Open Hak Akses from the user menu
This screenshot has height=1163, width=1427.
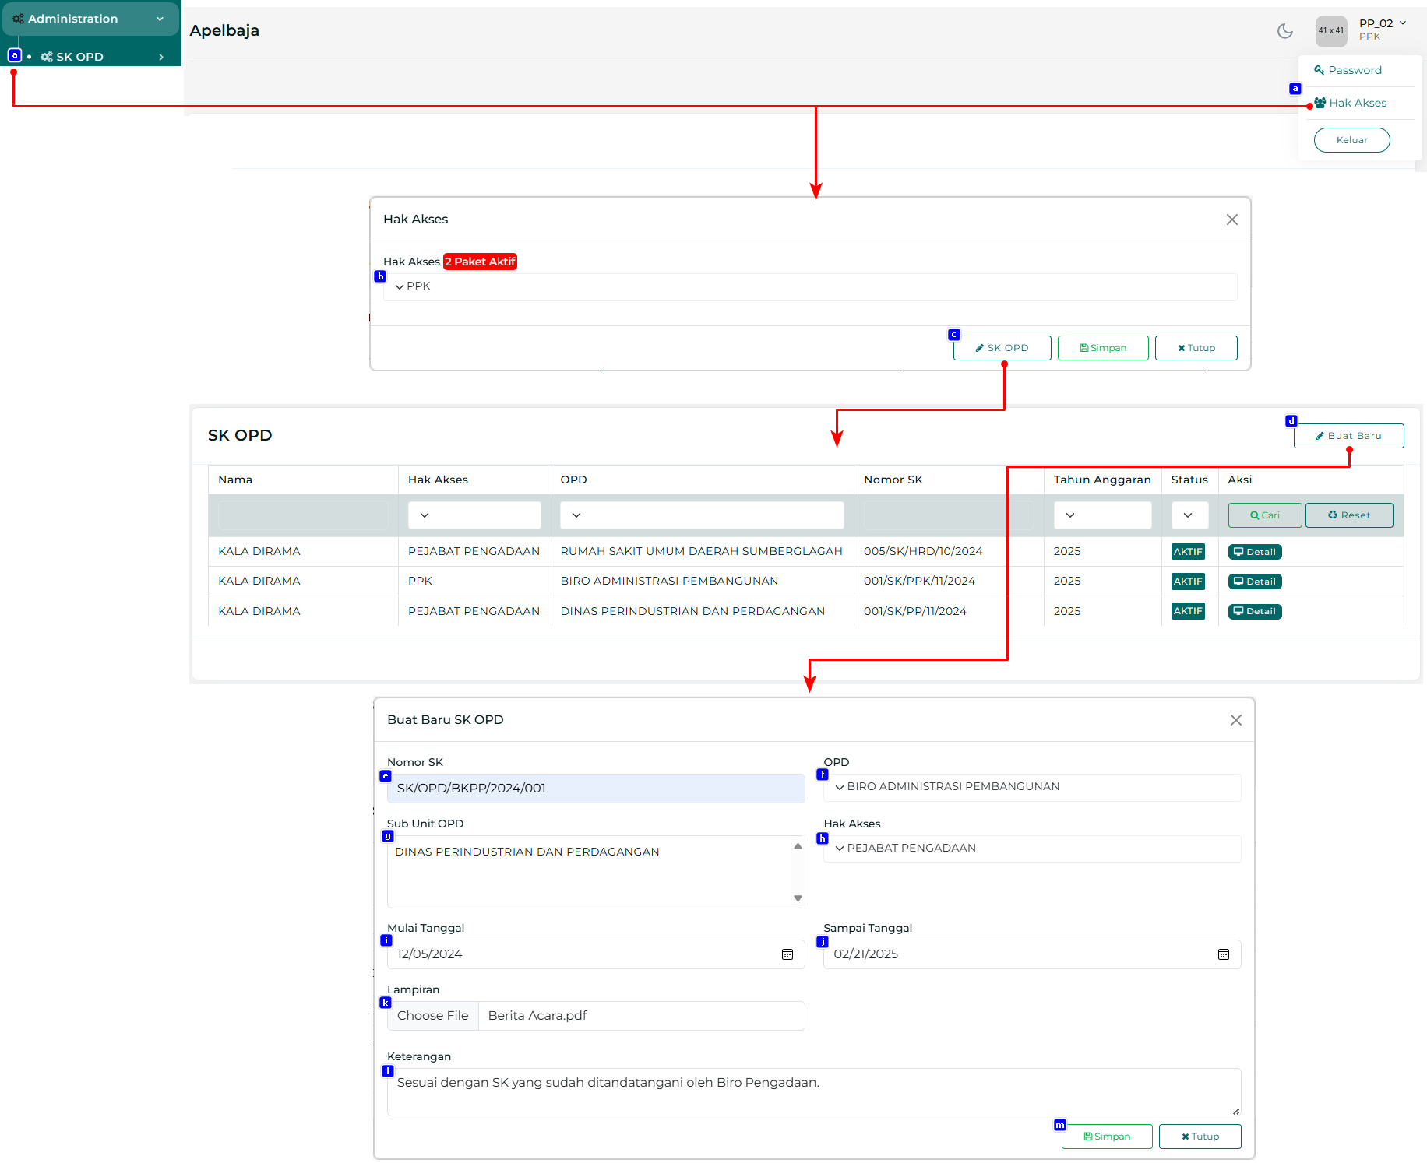1357,104
